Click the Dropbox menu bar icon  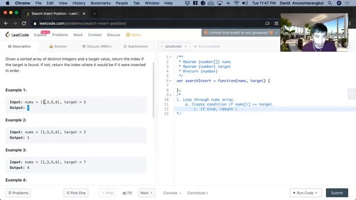pyautogui.click(x=187, y=3)
